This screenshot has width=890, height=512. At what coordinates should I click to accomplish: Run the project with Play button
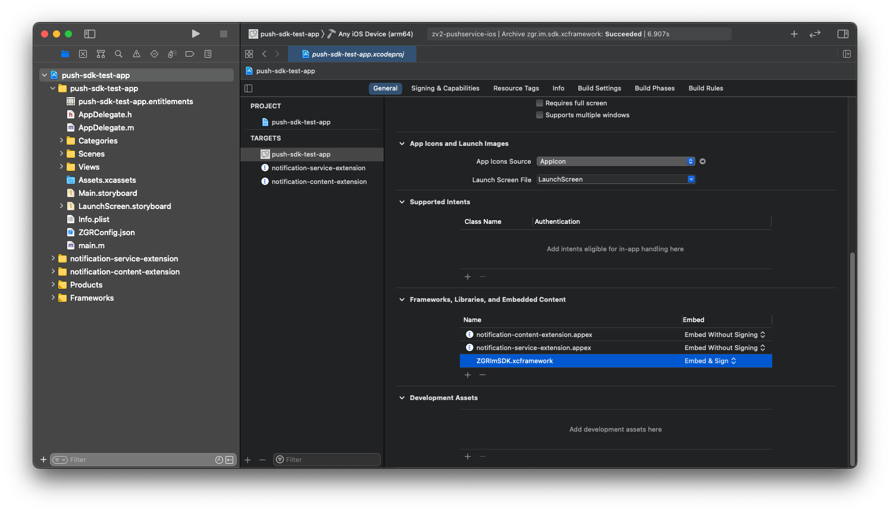[196, 34]
